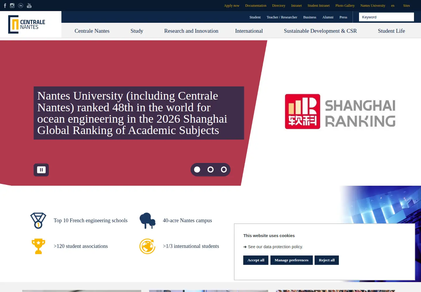The image size is (421, 292).
Task: Open the Student Life menu
Action: [x=391, y=31]
